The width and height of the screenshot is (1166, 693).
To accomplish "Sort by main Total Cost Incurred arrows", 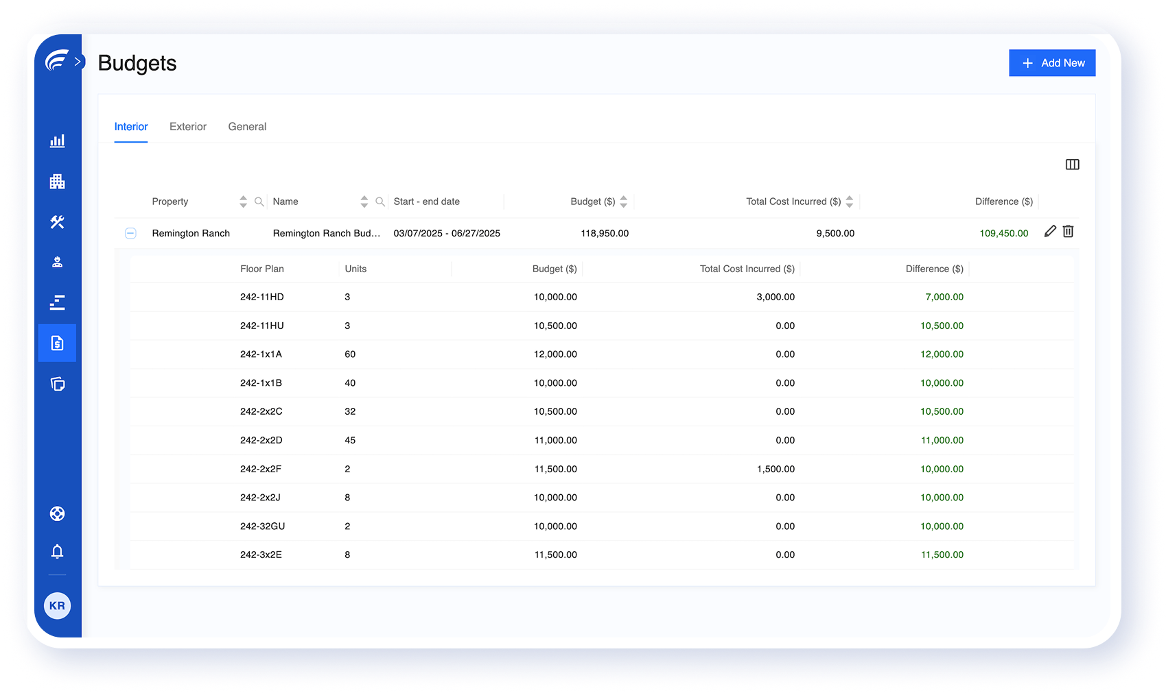I will click(x=849, y=202).
